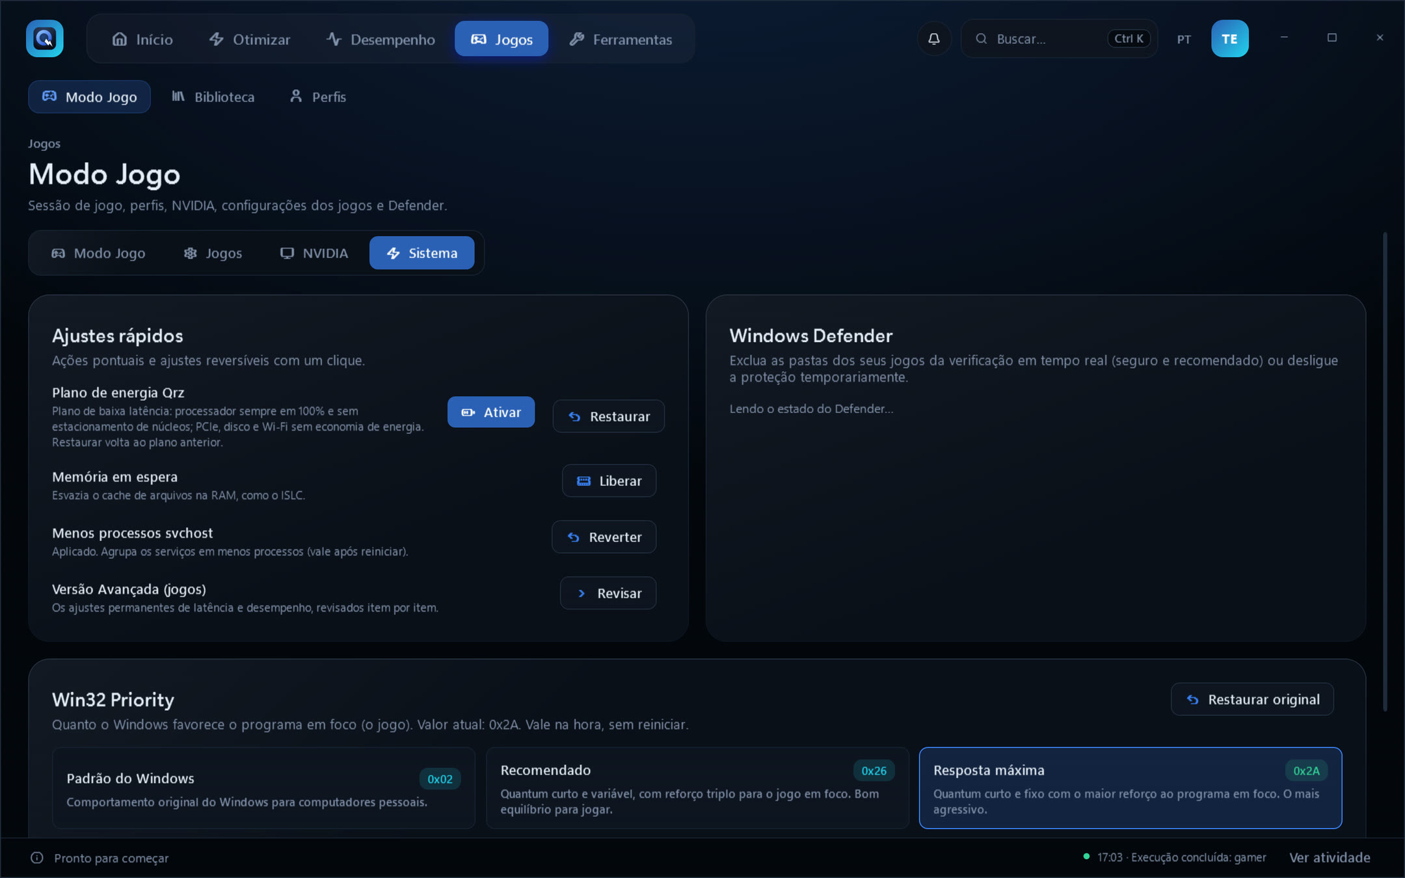Viewport: 1405px width, 878px height.
Task: Select Jogos segment with gear icon
Action: point(213,253)
